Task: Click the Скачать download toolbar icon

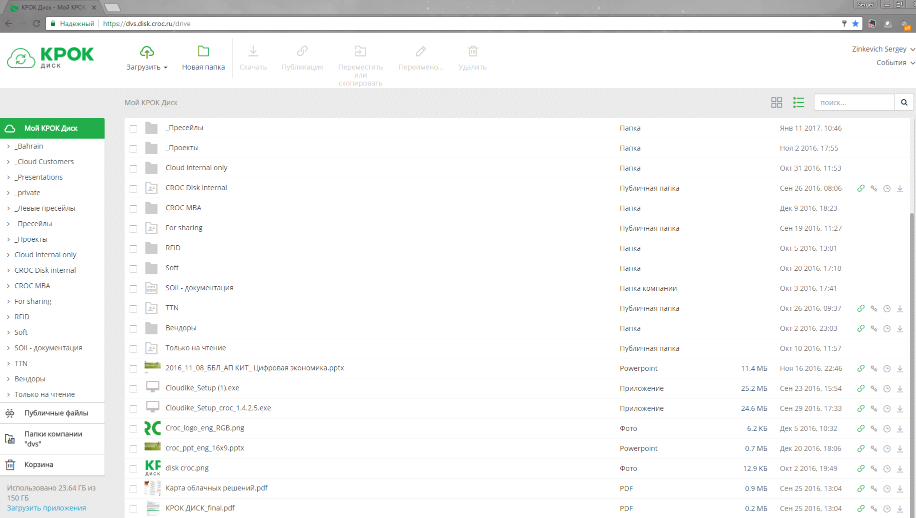Action: (253, 51)
